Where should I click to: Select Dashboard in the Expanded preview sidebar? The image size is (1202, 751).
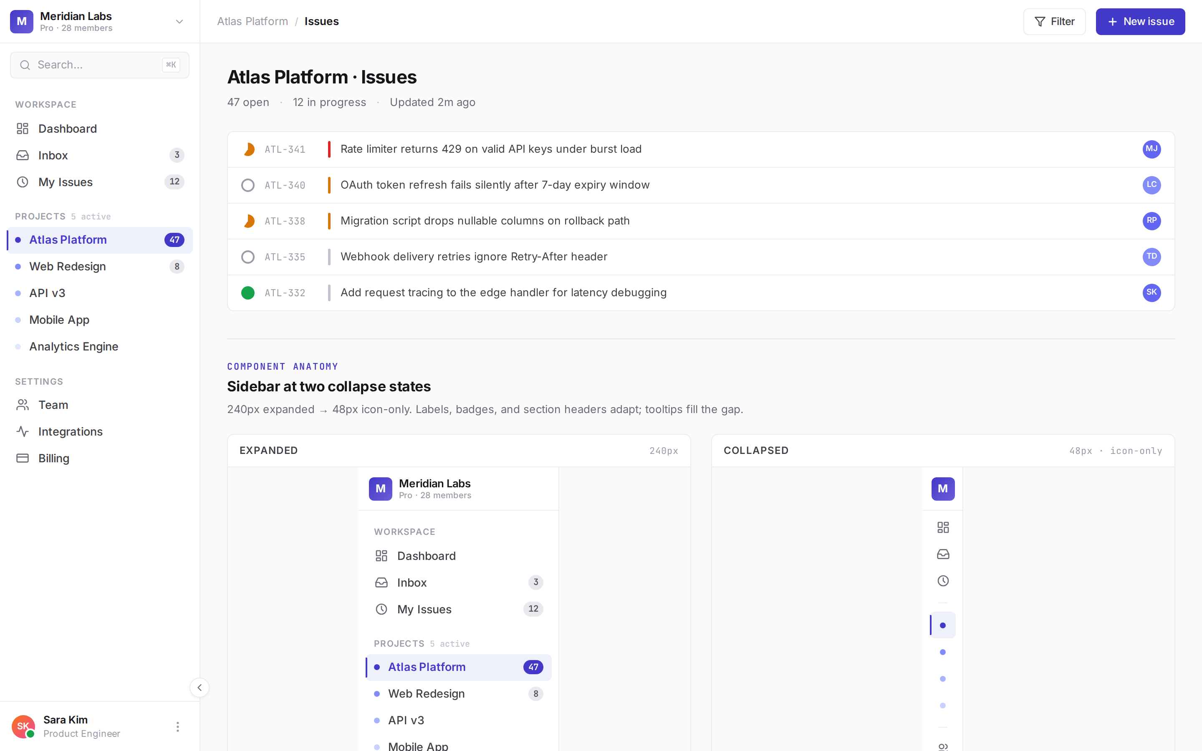pos(458,556)
